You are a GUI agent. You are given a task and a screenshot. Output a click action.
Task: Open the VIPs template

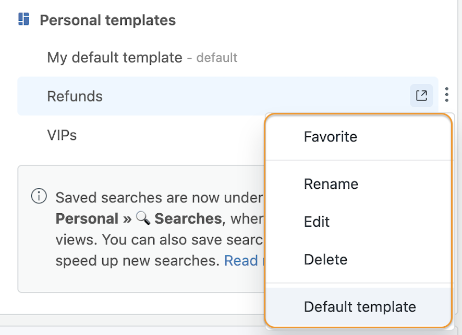click(x=62, y=135)
